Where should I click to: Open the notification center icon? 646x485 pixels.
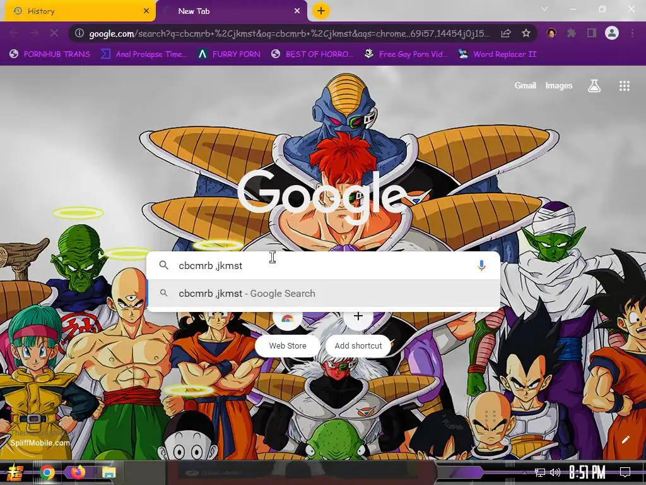[x=625, y=472]
